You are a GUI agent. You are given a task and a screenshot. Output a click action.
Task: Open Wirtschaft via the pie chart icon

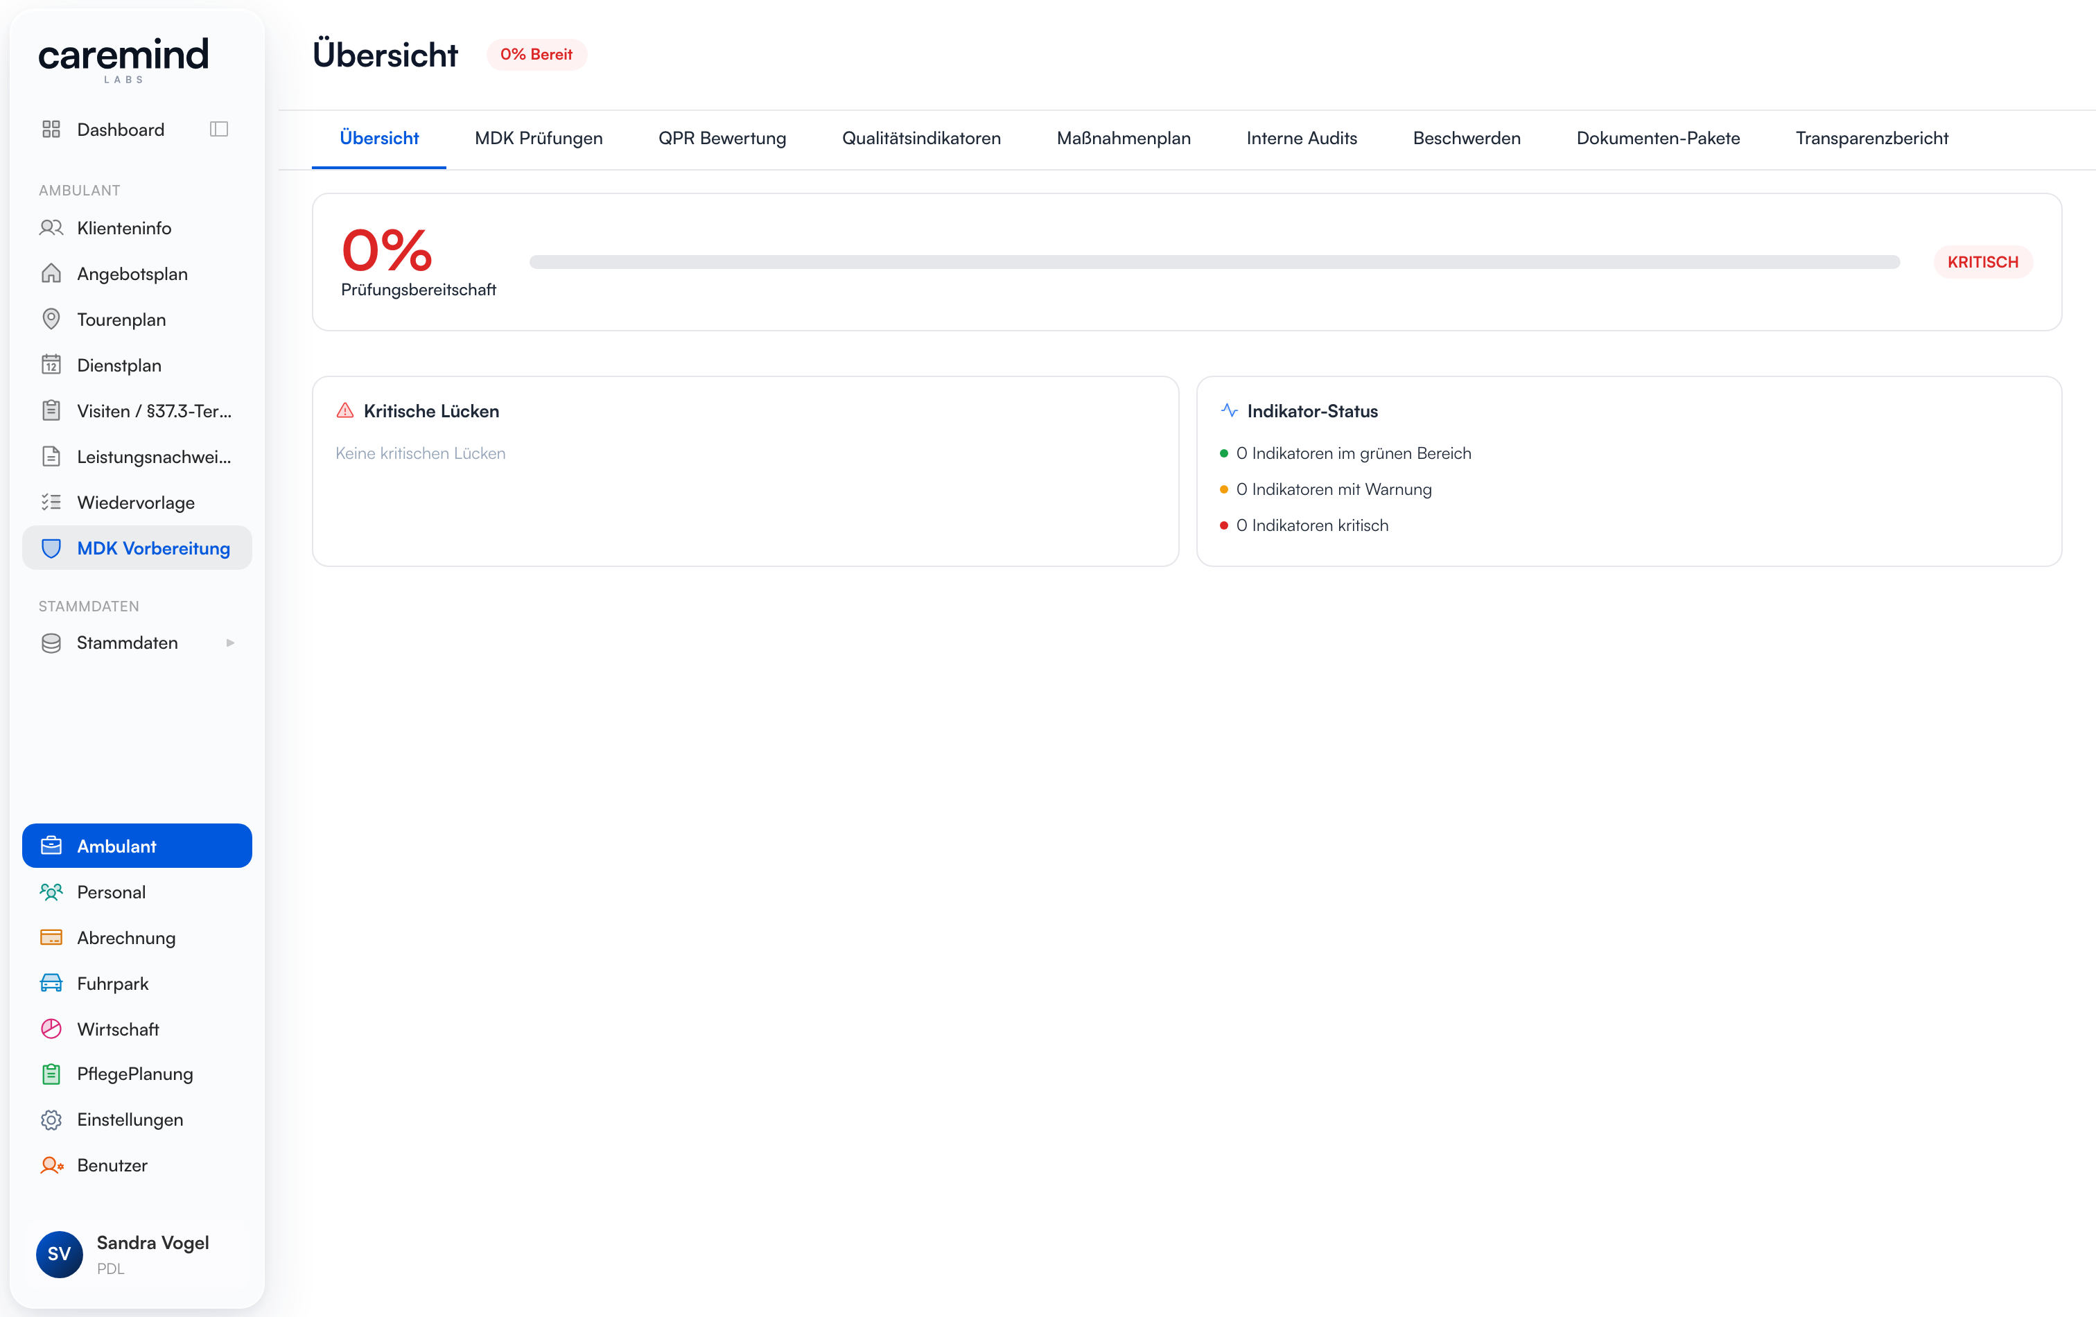(x=51, y=1029)
